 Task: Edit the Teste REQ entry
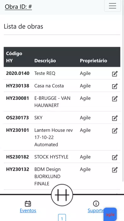pyautogui.click(x=115, y=74)
